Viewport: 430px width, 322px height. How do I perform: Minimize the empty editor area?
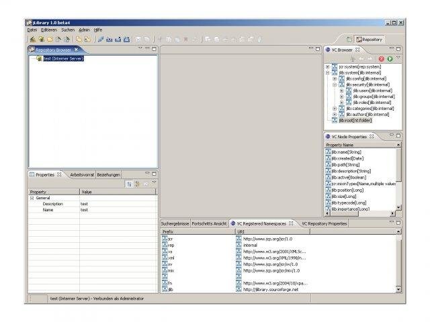[x=311, y=48]
